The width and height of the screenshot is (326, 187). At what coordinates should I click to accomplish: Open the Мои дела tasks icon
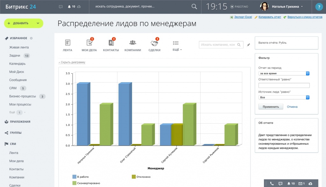pos(89,42)
